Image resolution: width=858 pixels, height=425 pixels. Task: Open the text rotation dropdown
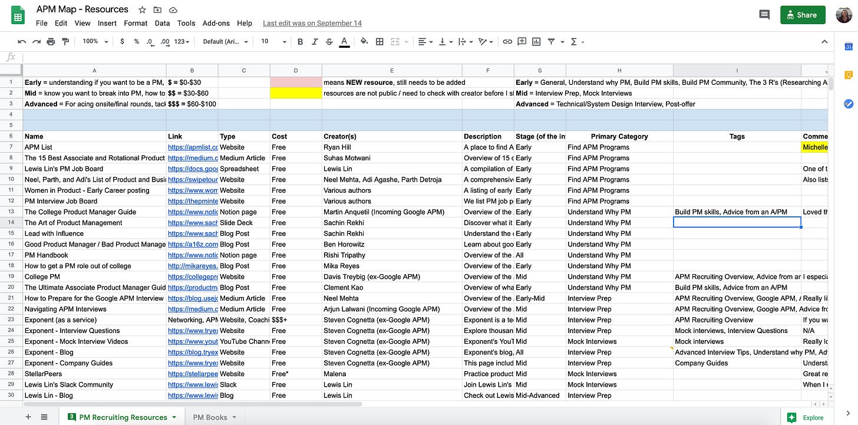click(x=486, y=42)
